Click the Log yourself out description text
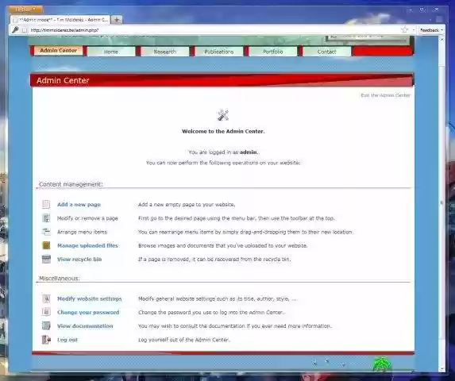Image resolution: width=455 pixels, height=381 pixels. click(184, 340)
